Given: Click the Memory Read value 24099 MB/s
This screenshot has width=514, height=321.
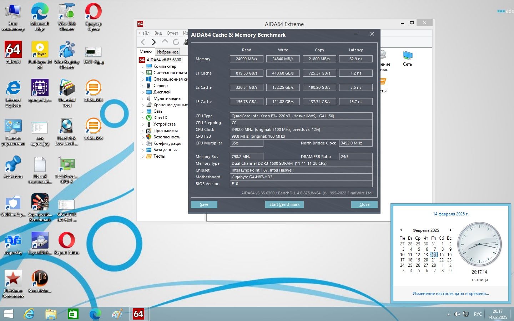Looking at the screenshot, I should 246,59.
